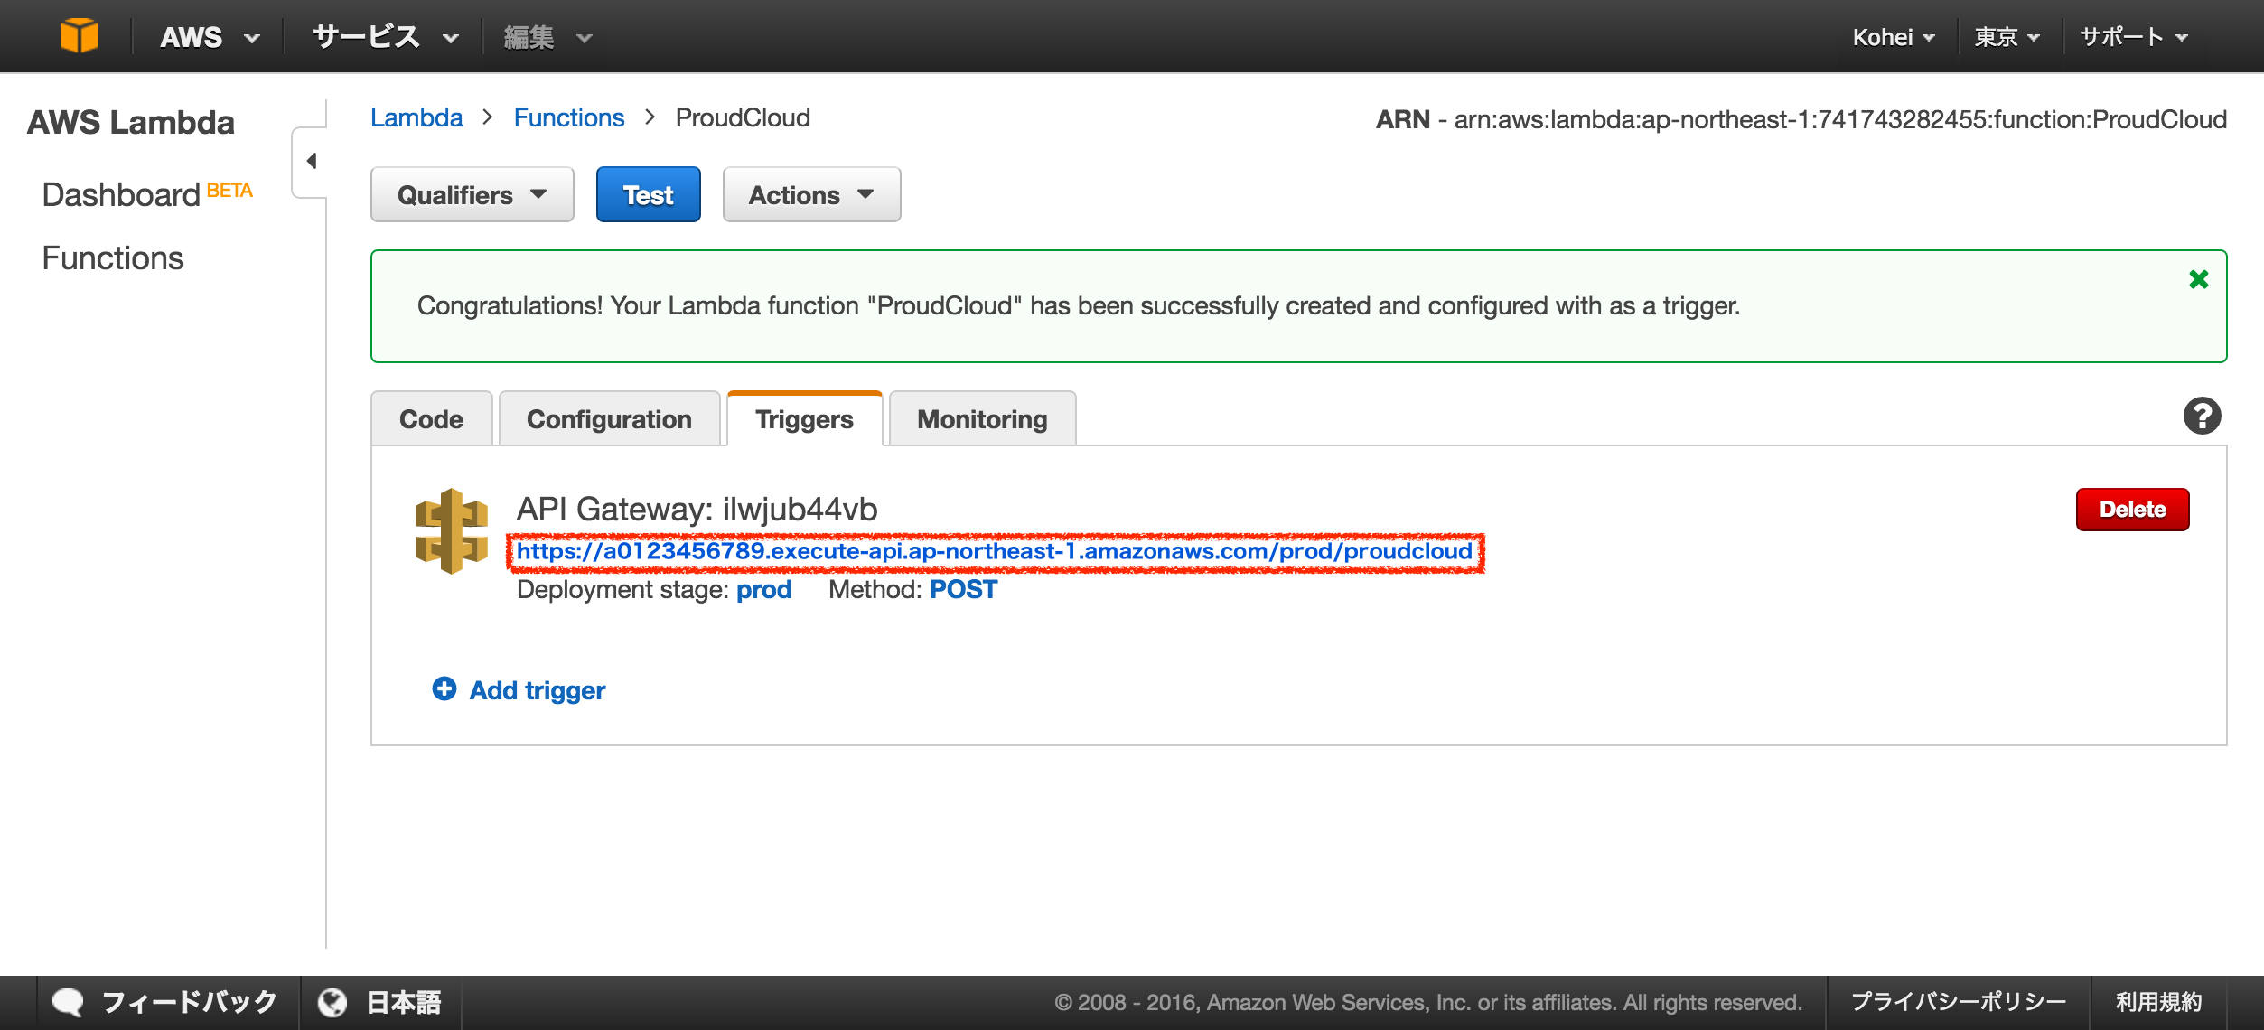Click the API Gateway service icon
This screenshot has height=1030, width=2264.
(451, 531)
